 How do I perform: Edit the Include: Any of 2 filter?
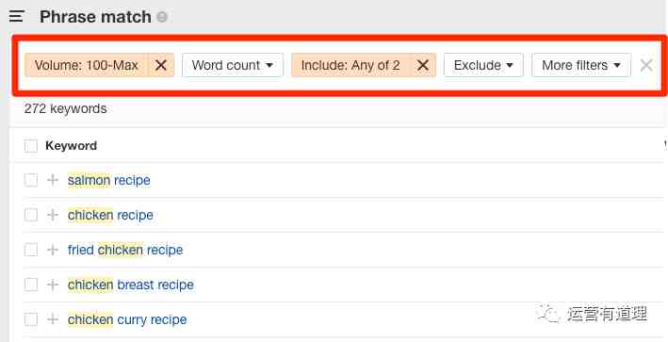point(350,65)
